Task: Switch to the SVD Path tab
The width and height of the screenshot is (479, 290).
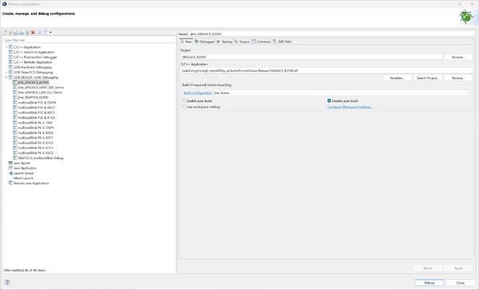Action: (282, 41)
